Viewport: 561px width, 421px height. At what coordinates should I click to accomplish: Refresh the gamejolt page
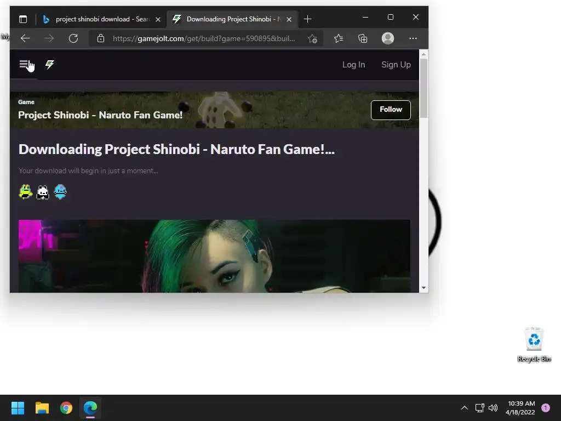(73, 38)
